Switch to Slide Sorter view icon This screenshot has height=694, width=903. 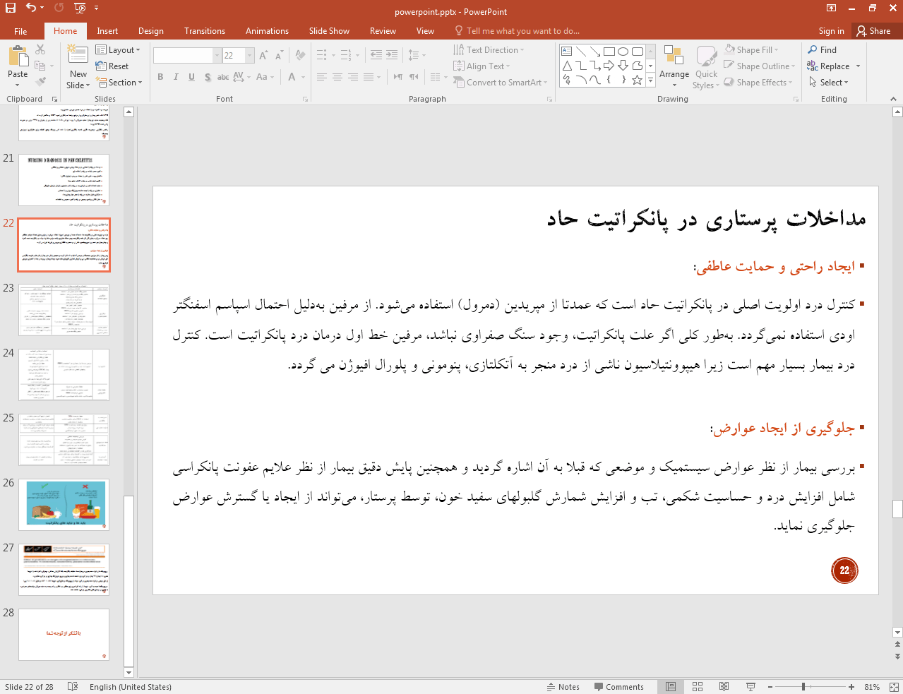[x=698, y=687]
